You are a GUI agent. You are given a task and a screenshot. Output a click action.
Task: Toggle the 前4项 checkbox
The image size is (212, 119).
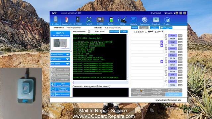coord(146,32)
